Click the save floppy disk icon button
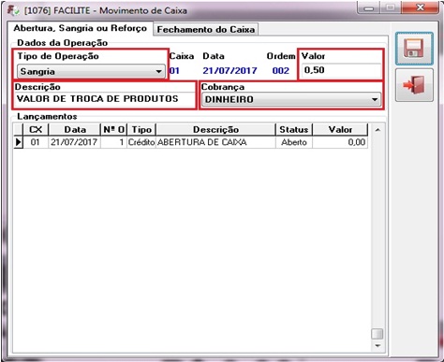 [414, 49]
